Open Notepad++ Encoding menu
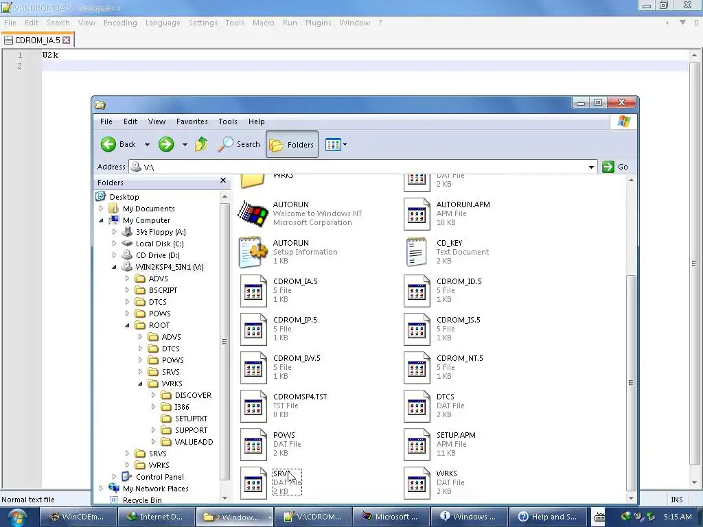The image size is (703, 527). tap(120, 23)
